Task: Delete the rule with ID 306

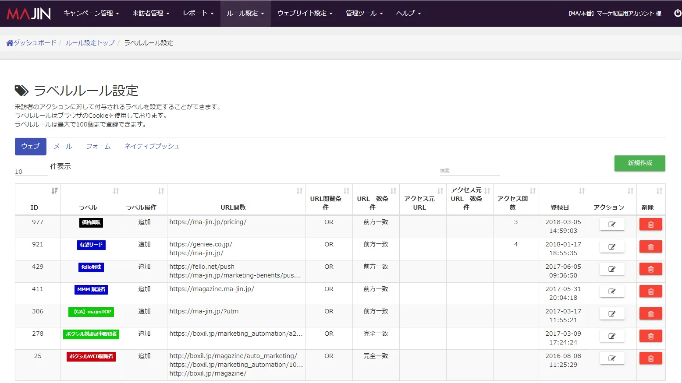Action: click(x=651, y=314)
